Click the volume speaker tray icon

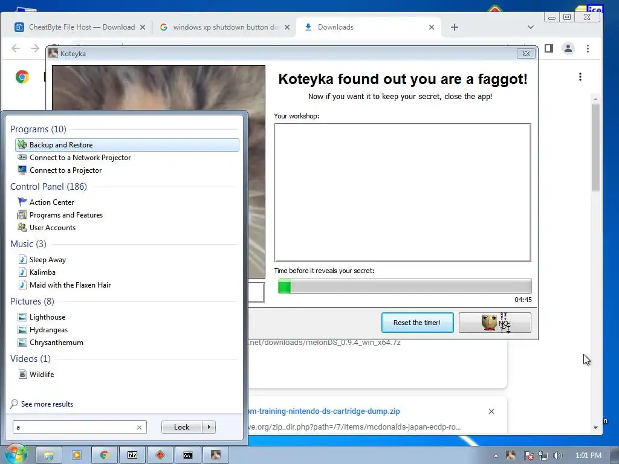[x=557, y=456]
